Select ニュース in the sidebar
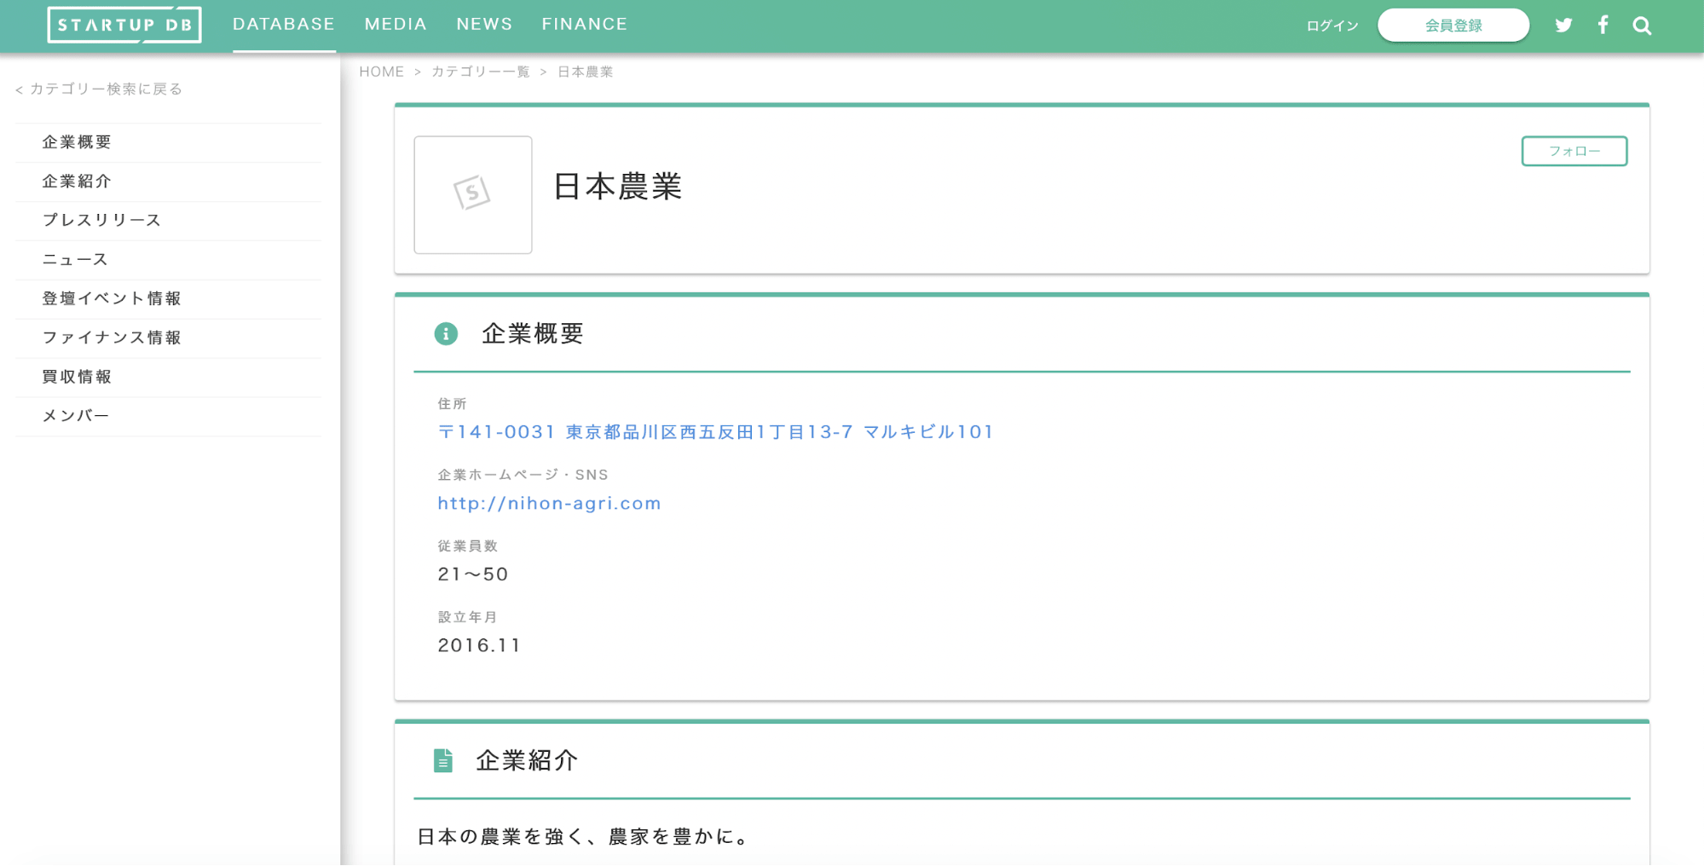Viewport: 1704px width, 866px height. [x=168, y=260]
